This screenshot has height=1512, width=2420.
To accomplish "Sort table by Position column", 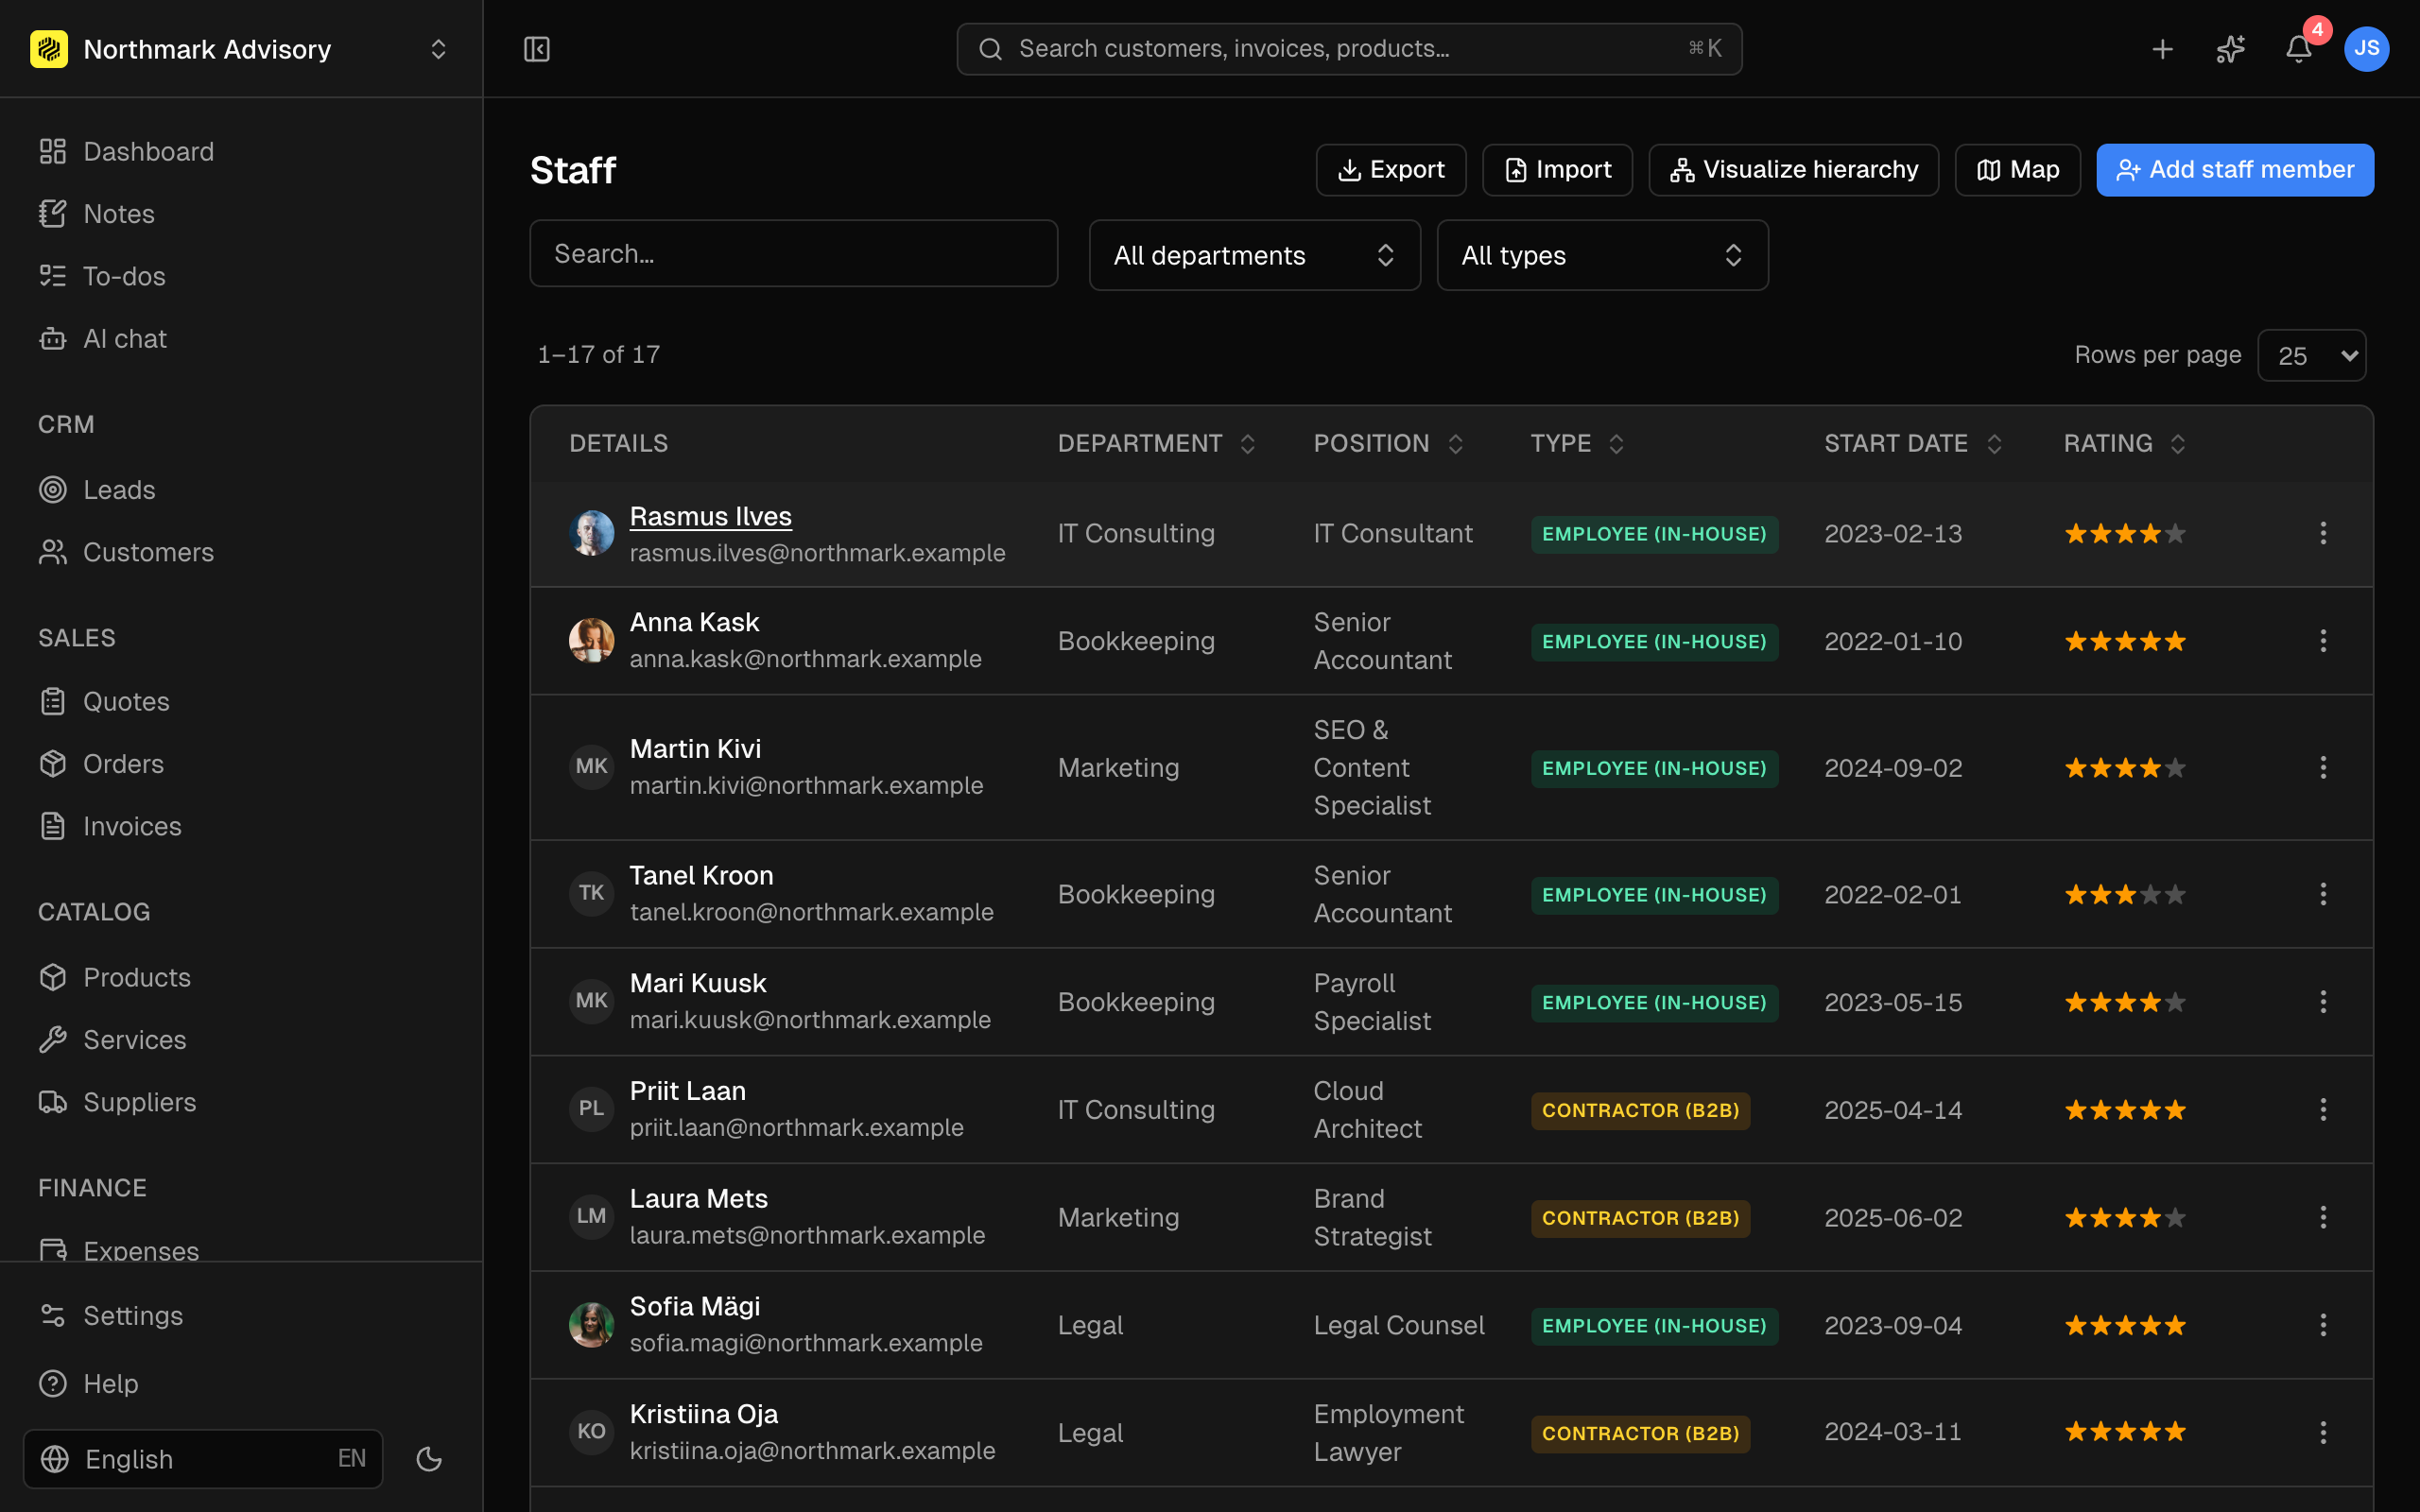I will tap(1388, 443).
